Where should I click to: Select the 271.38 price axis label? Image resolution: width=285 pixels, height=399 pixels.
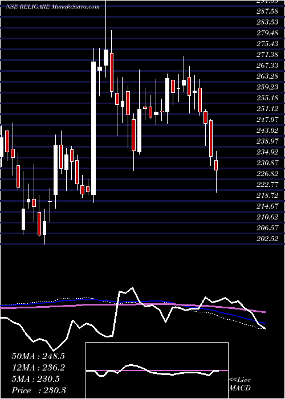tap(267, 55)
